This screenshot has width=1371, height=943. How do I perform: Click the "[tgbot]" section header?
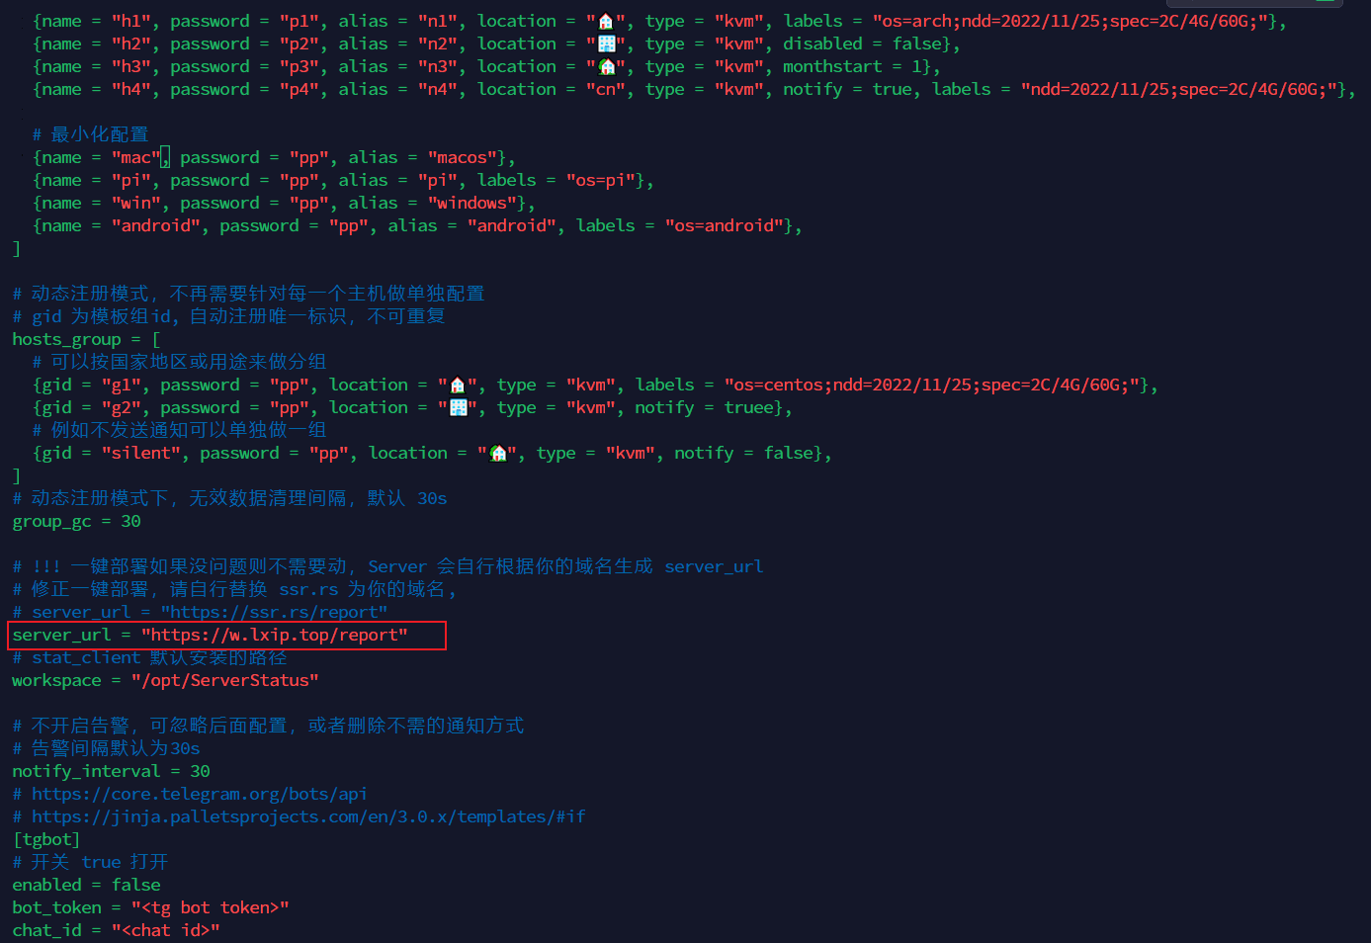pos(46,839)
